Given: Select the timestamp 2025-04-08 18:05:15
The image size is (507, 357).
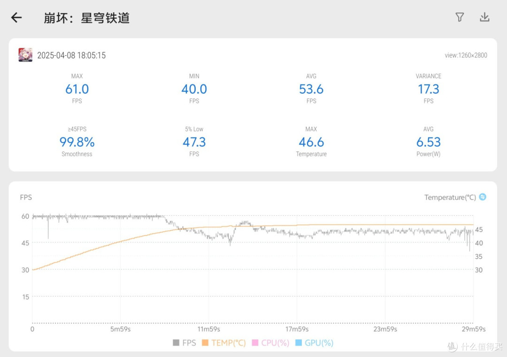Looking at the screenshot, I should (71, 55).
